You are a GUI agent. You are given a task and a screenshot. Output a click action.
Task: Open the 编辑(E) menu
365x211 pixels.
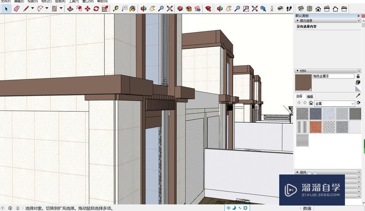coord(19,1)
